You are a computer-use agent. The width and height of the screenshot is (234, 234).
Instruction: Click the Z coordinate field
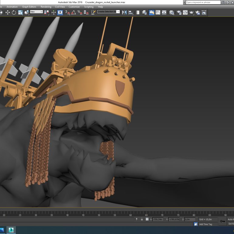click(190, 219)
